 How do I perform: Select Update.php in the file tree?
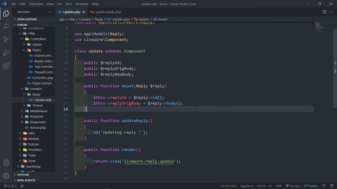pos(43,100)
